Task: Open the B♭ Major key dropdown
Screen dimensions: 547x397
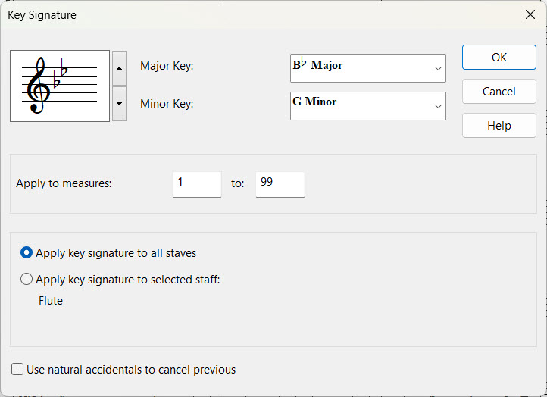Action: pyautogui.click(x=367, y=68)
